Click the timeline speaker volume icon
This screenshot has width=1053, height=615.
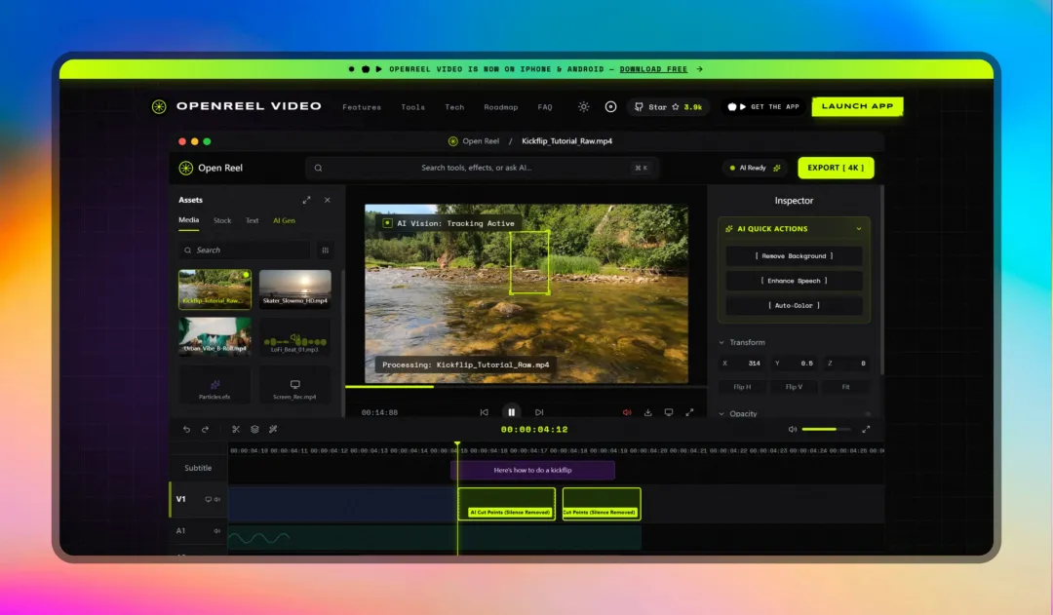[793, 429]
